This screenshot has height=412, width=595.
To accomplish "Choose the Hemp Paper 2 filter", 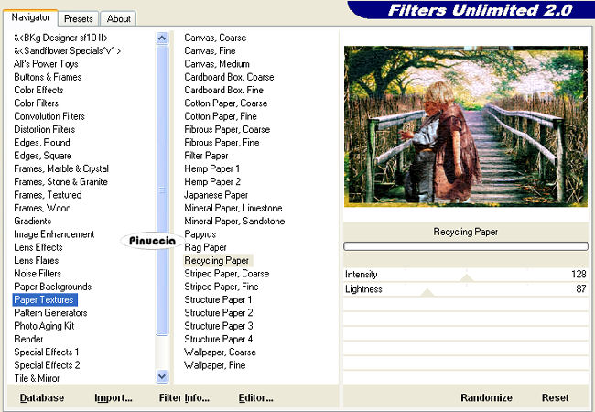I will click(x=212, y=181).
